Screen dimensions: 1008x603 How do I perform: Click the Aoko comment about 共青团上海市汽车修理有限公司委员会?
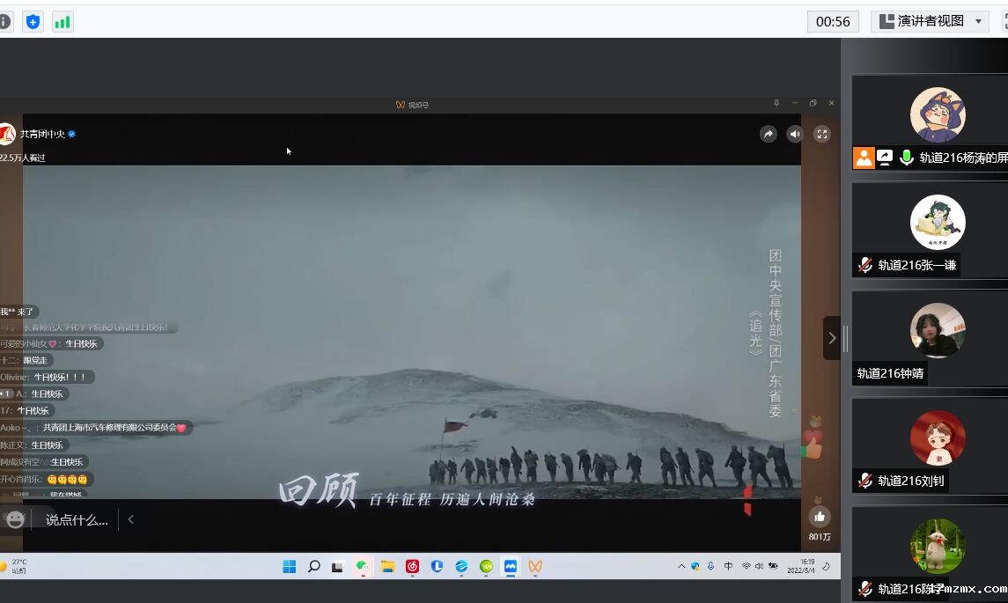pyautogui.click(x=96, y=428)
